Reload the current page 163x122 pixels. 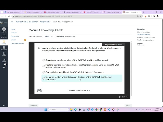(x=9, y=16)
